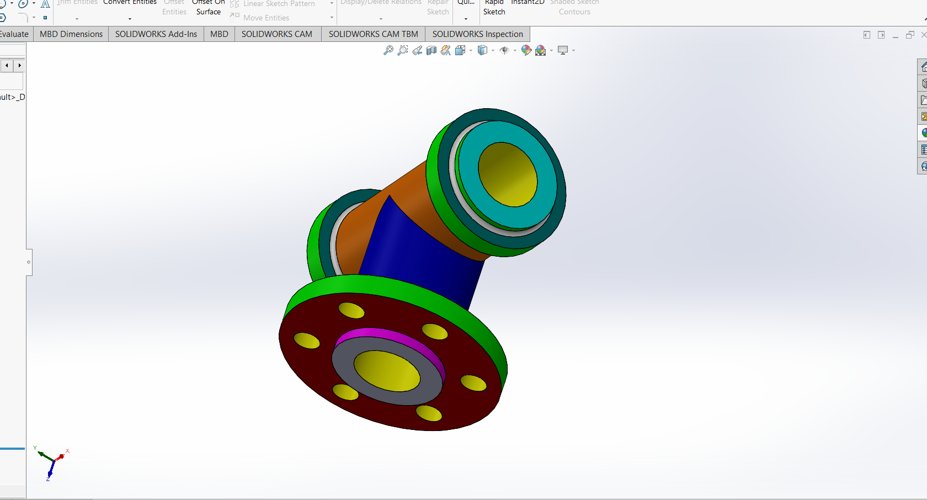Open Design Library task pane tab
Viewport: 927px width, 500px height.
click(x=923, y=83)
